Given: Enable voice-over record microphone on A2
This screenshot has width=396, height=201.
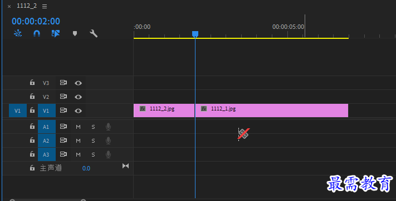Looking at the screenshot, I should [108, 140].
